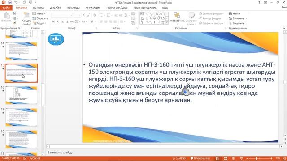Click the Сбросить reset button
The image size is (287, 161).
pos(40,18)
